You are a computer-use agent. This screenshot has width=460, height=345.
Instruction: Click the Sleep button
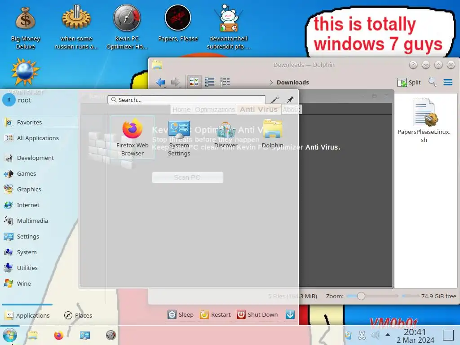point(181,314)
